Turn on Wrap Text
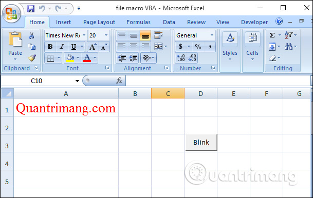Image resolution: width=313 pixels, height=198 pixels. tap(158, 35)
